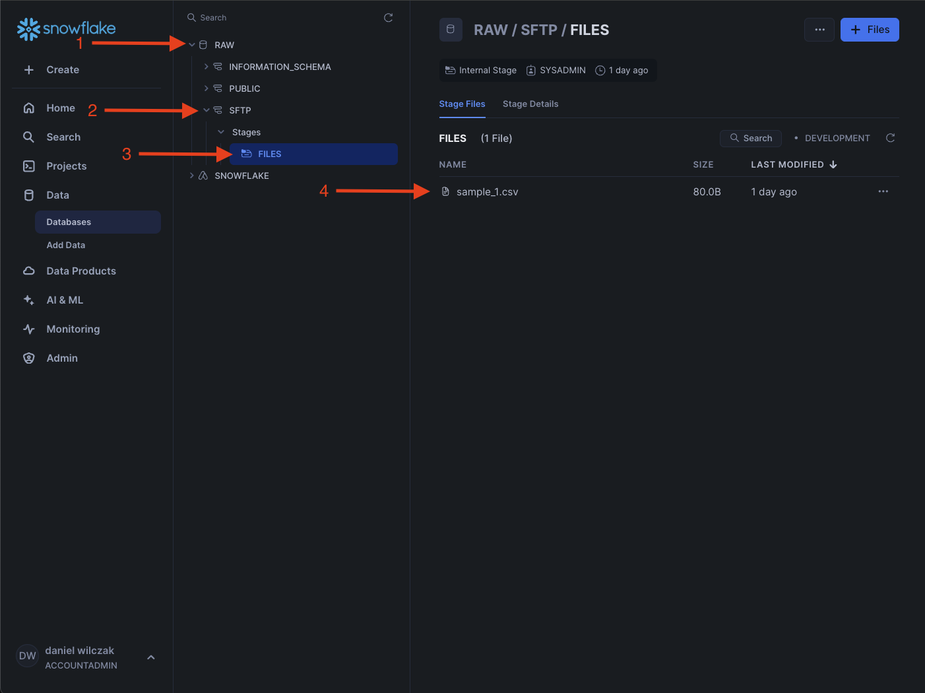
Task: Open the user account menu chevron
Action: [x=151, y=657]
